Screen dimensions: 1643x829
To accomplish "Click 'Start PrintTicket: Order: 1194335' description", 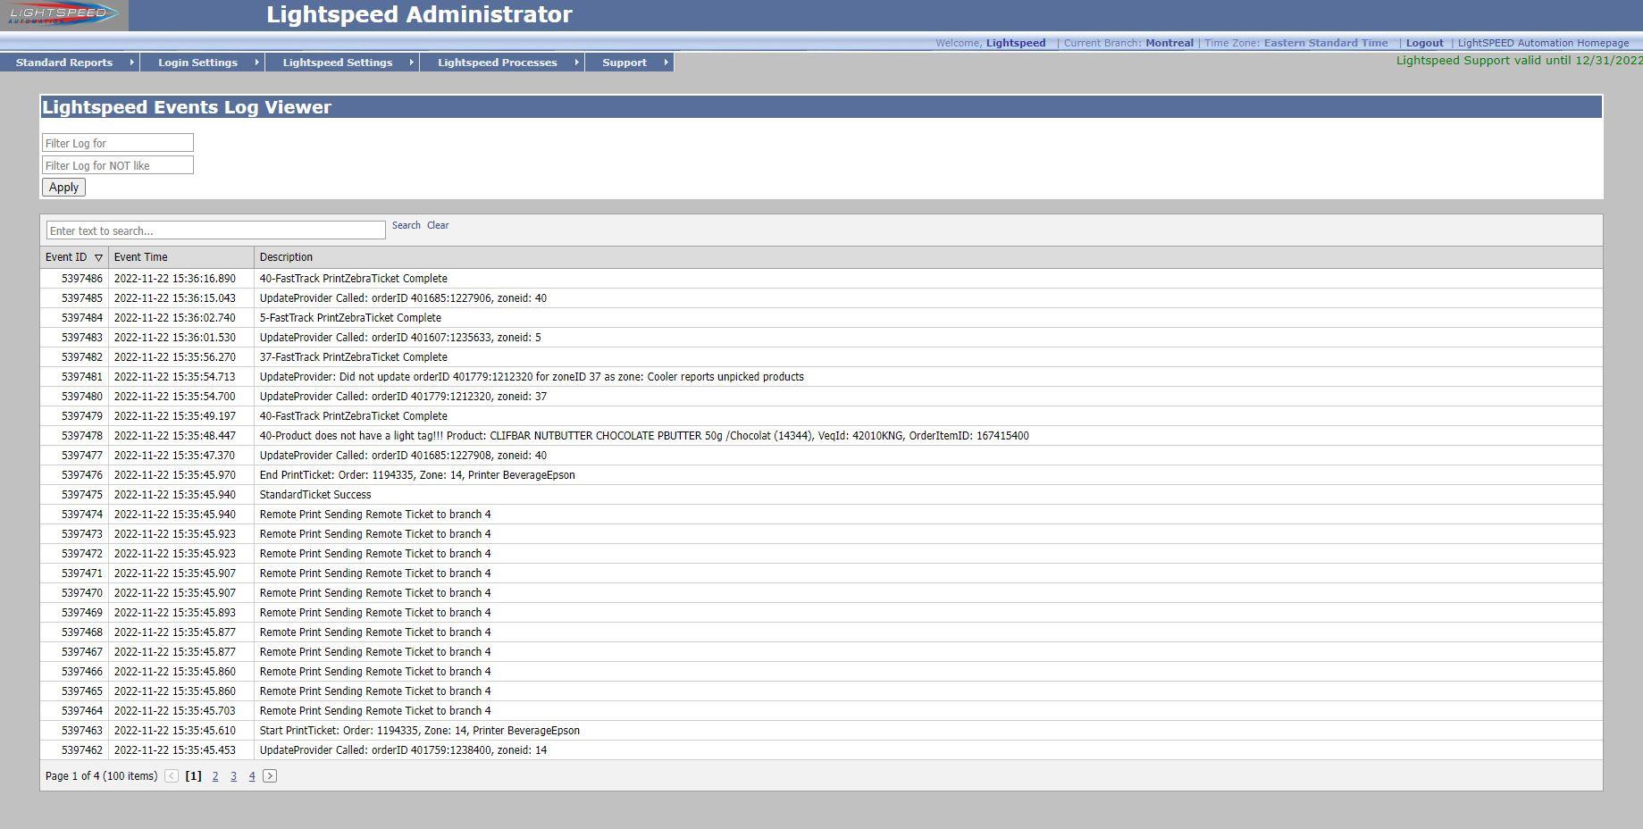I will (420, 731).
